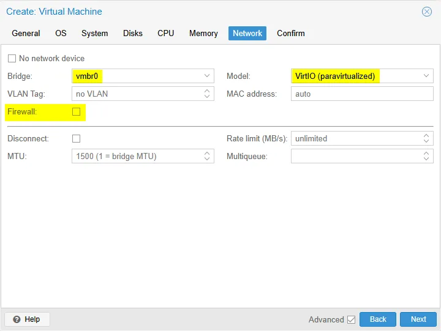Decrease MTU with the down arrow

(207, 158)
